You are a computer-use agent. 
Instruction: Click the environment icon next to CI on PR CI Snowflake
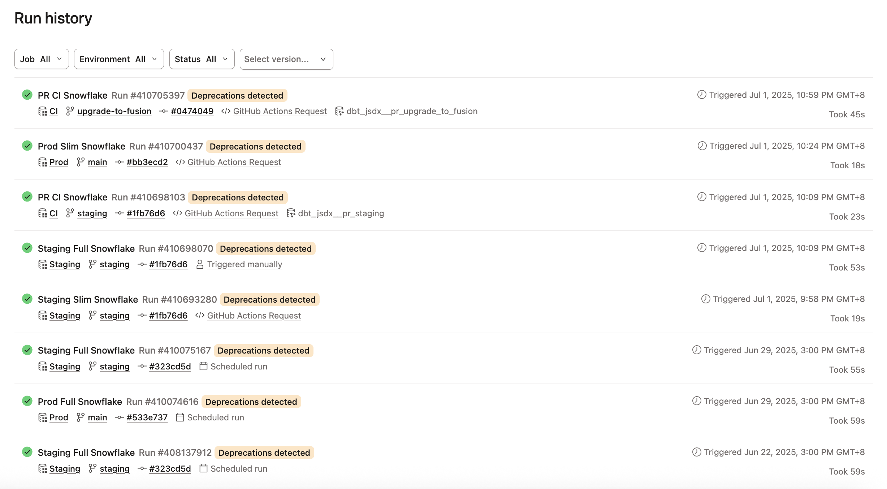pyautogui.click(x=43, y=111)
